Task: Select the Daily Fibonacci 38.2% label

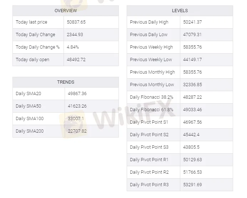Action: click(x=152, y=97)
